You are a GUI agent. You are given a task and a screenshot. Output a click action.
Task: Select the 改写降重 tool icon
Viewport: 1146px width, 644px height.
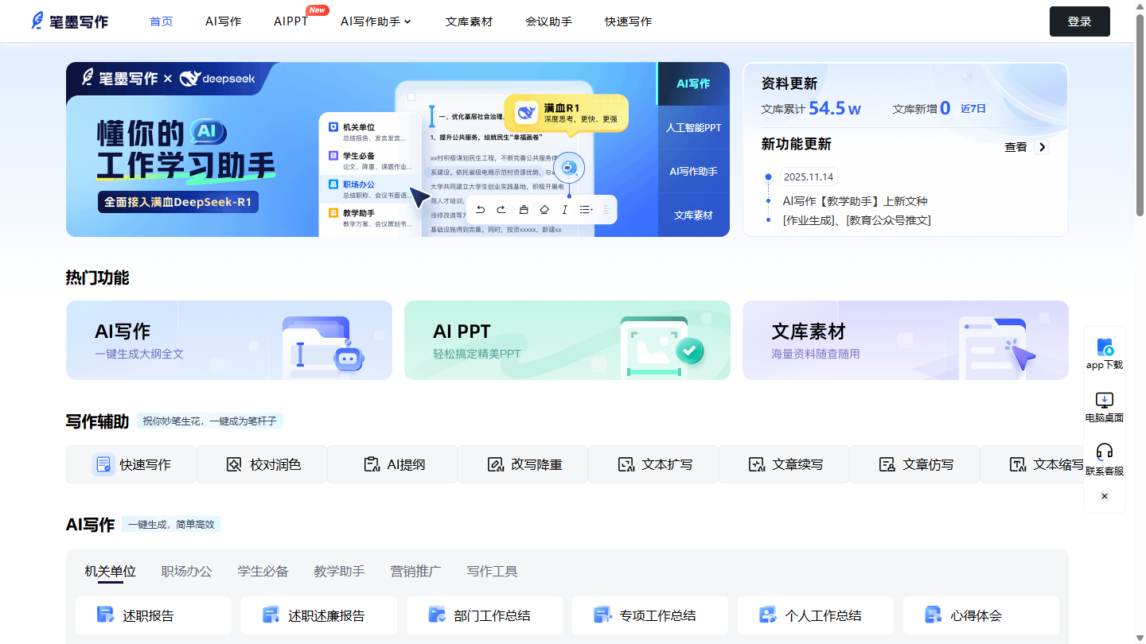[495, 464]
